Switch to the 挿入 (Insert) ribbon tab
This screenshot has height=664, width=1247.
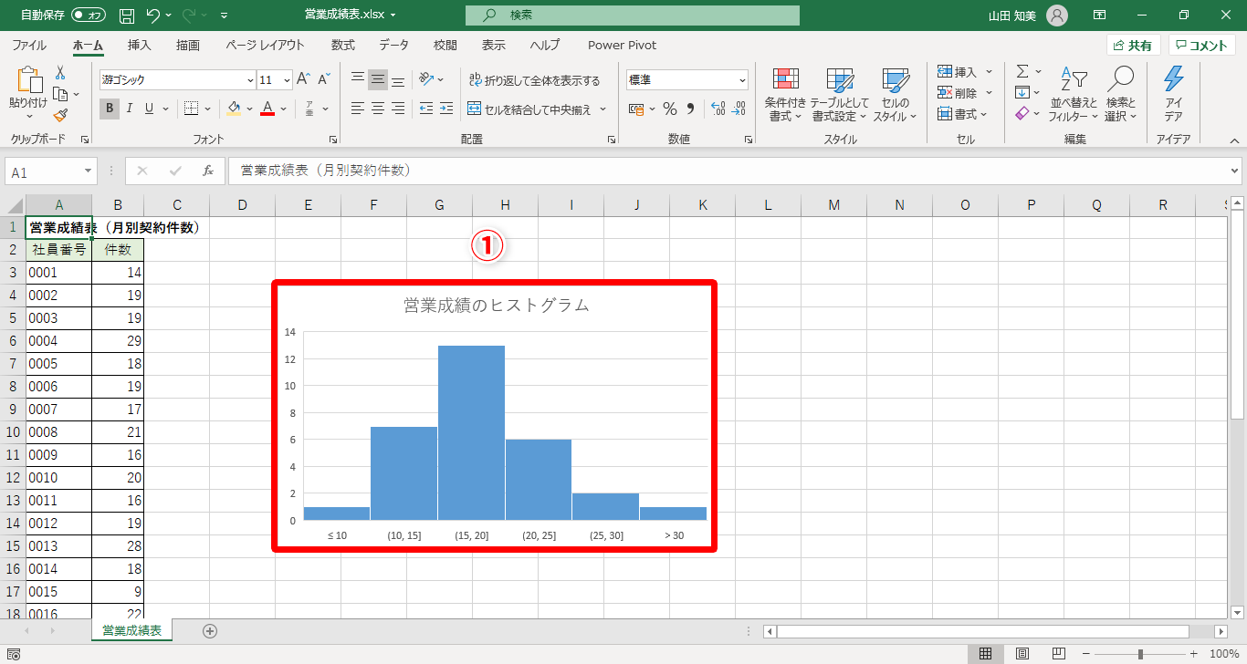(x=140, y=46)
